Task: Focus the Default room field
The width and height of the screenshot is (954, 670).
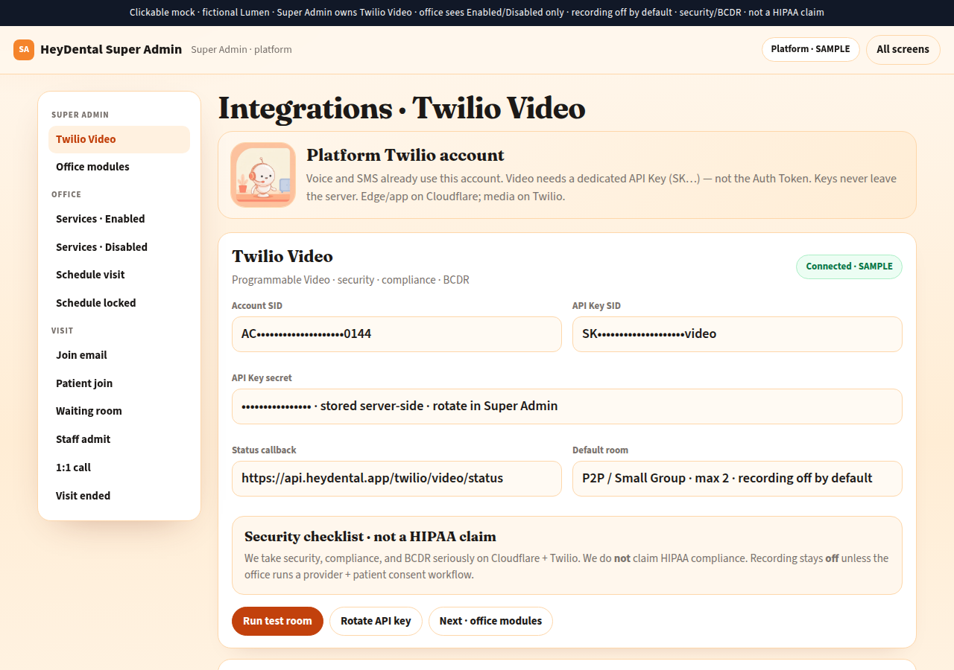Action: (737, 479)
